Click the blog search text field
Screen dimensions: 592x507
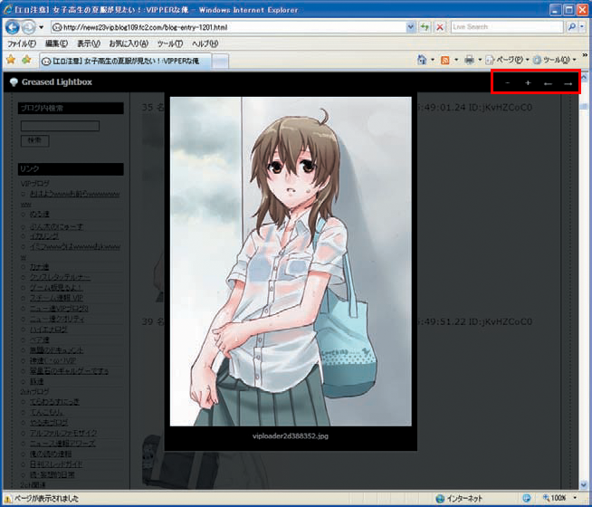point(60,126)
